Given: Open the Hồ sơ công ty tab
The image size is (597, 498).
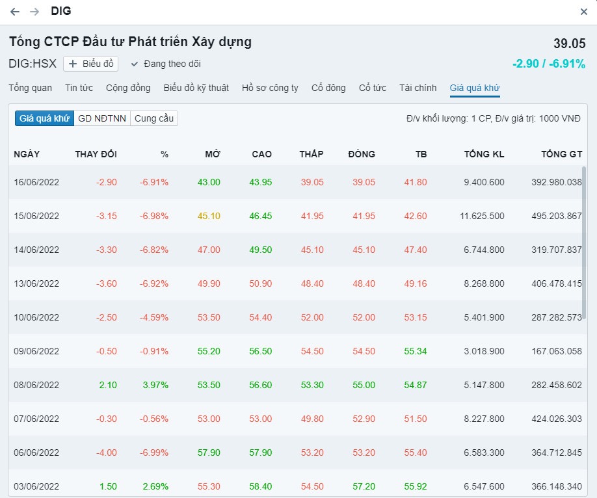Looking at the screenshot, I should pyautogui.click(x=270, y=88).
